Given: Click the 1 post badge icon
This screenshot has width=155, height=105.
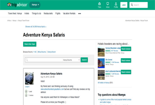Looking at the screenshot, I should tap(26, 91).
